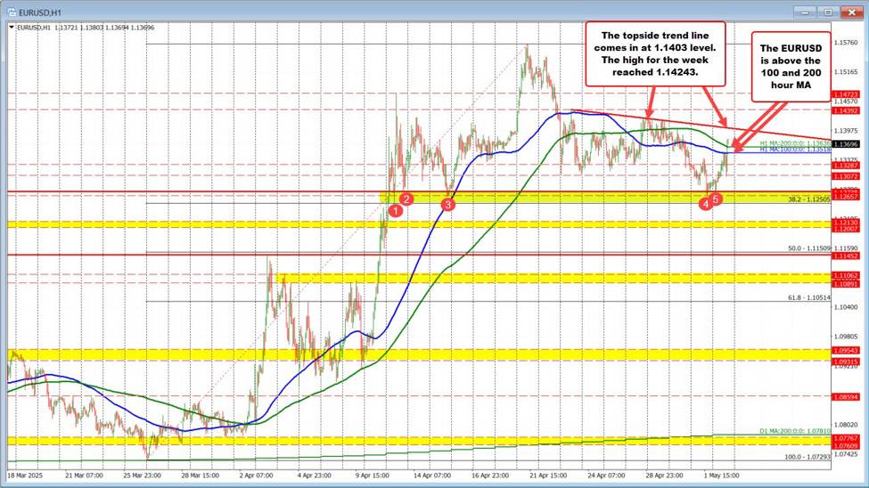Select the 61.8 - 1.10514 Fibonacci label
Screen dimensions: 869x488
[x=808, y=297]
